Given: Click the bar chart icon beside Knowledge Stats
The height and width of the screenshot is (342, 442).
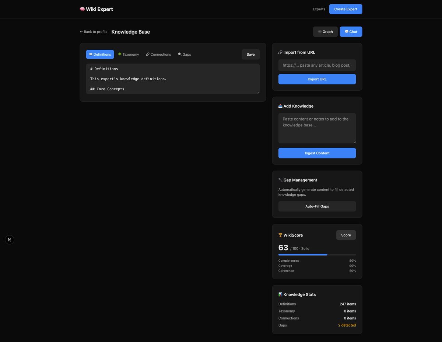Looking at the screenshot, I should coord(280,294).
